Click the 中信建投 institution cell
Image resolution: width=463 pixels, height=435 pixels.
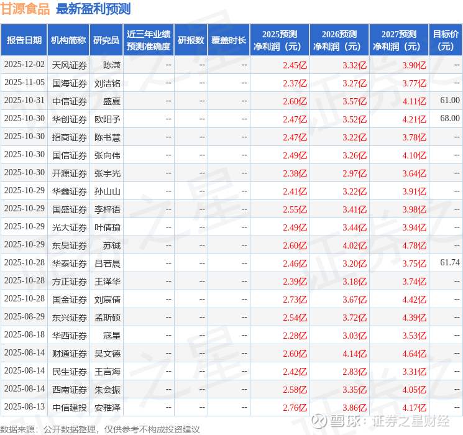coord(70,408)
